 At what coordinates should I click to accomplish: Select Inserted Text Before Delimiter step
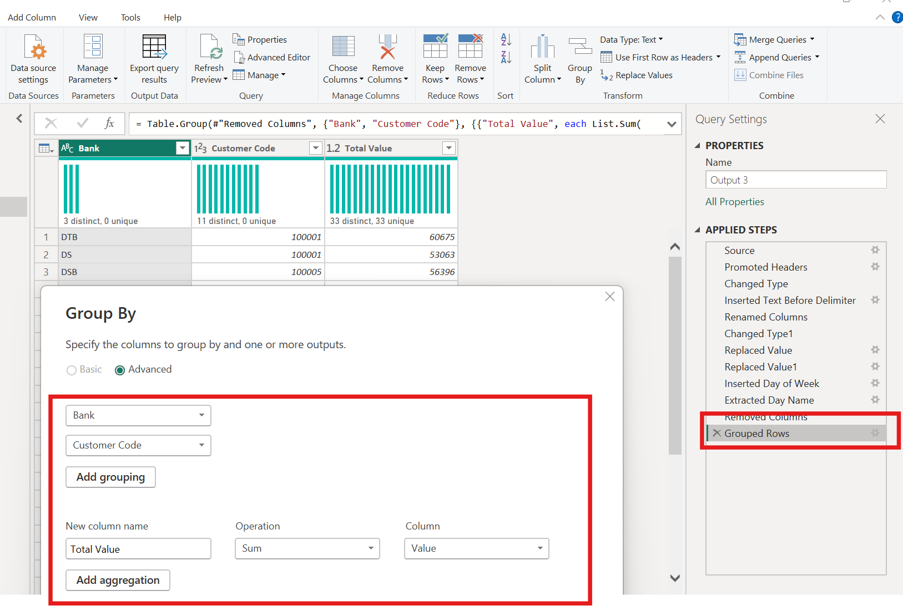pos(790,301)
